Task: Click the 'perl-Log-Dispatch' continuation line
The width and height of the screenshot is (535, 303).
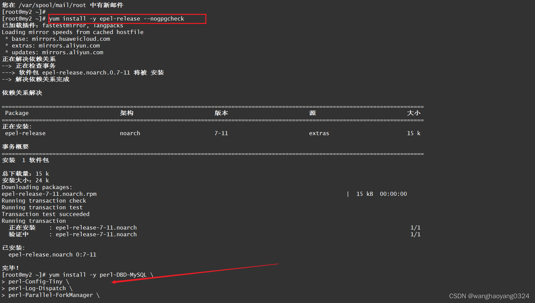Action: 37,289
